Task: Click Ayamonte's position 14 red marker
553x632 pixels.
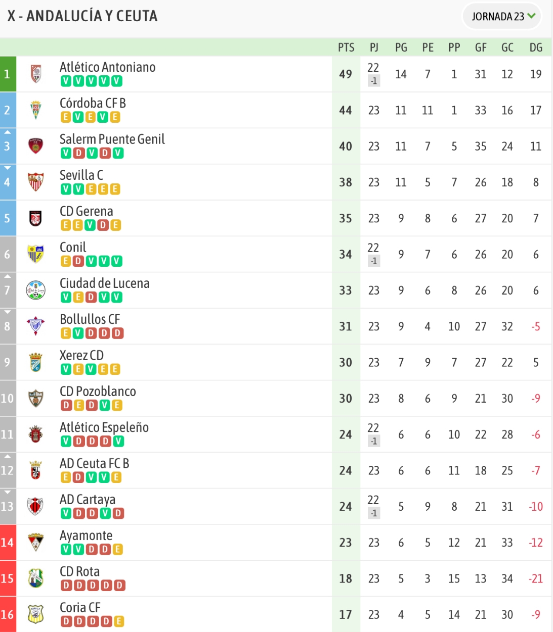Action: tap(8, 543)
